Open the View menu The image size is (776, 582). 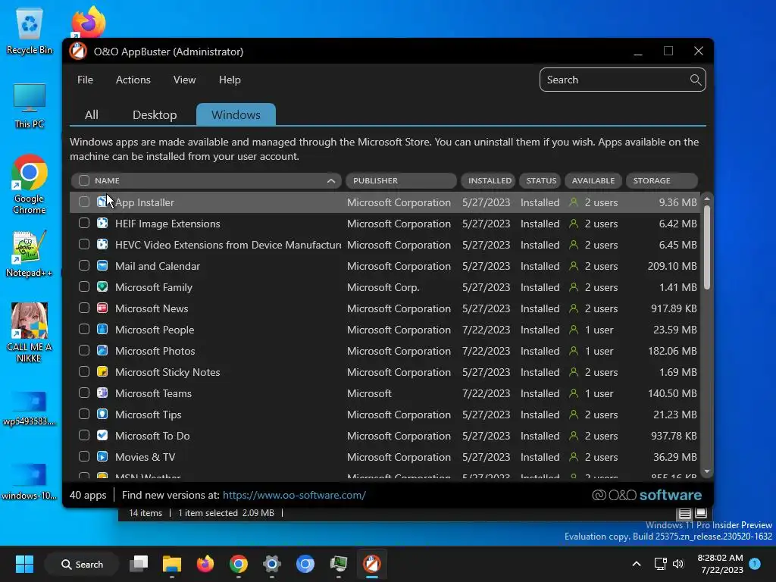[x=185, y=80]
